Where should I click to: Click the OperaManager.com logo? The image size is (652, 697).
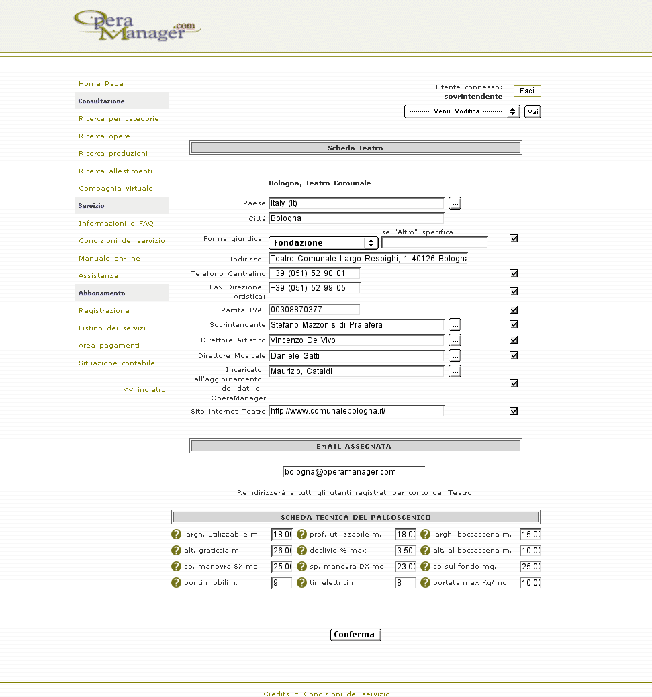136,26
